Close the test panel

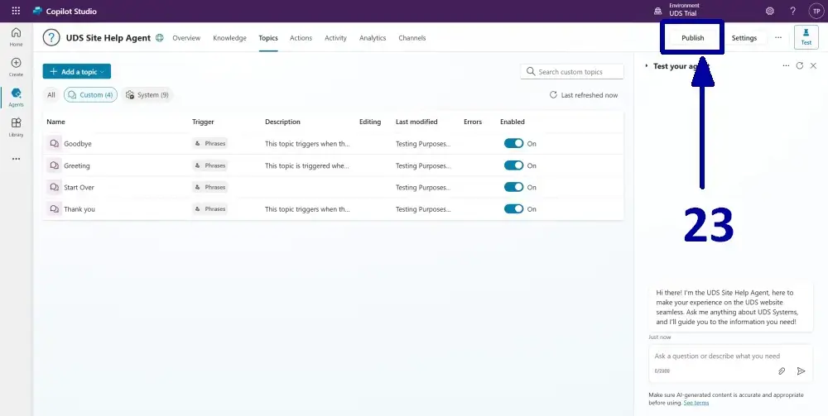point(813,66)
